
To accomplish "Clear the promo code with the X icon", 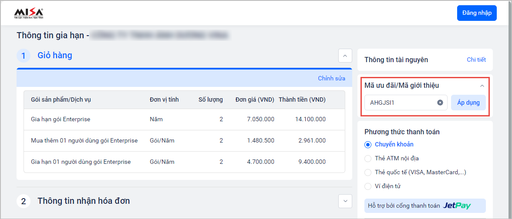I will (x=440, y=103).
